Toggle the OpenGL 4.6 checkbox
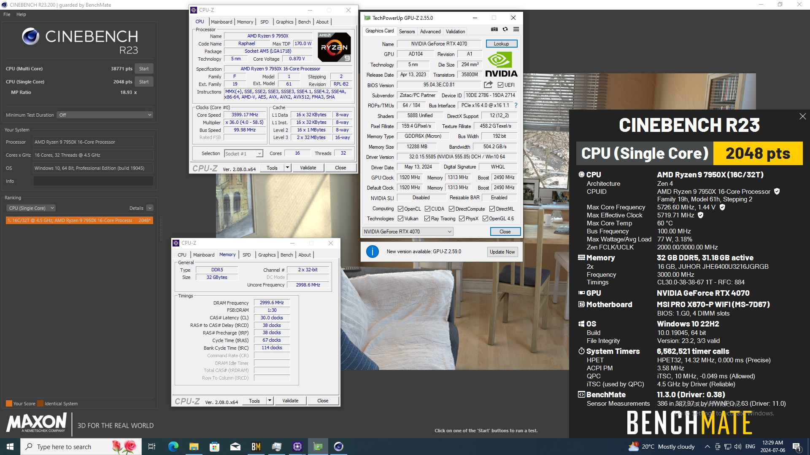 [x=485, y=219]
